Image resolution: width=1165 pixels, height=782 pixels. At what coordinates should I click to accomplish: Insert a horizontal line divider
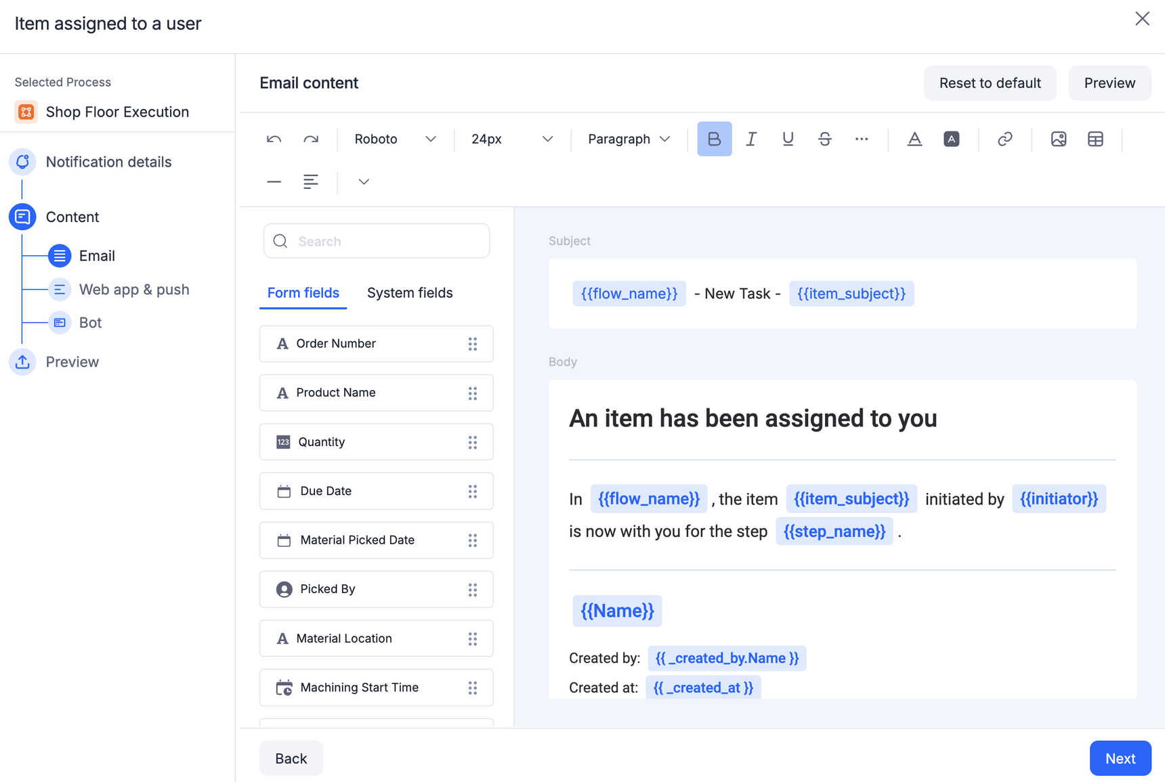[x=274, y=182]
